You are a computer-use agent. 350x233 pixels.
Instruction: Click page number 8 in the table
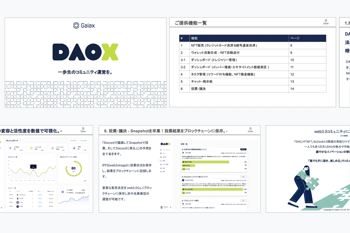[291, 45]
